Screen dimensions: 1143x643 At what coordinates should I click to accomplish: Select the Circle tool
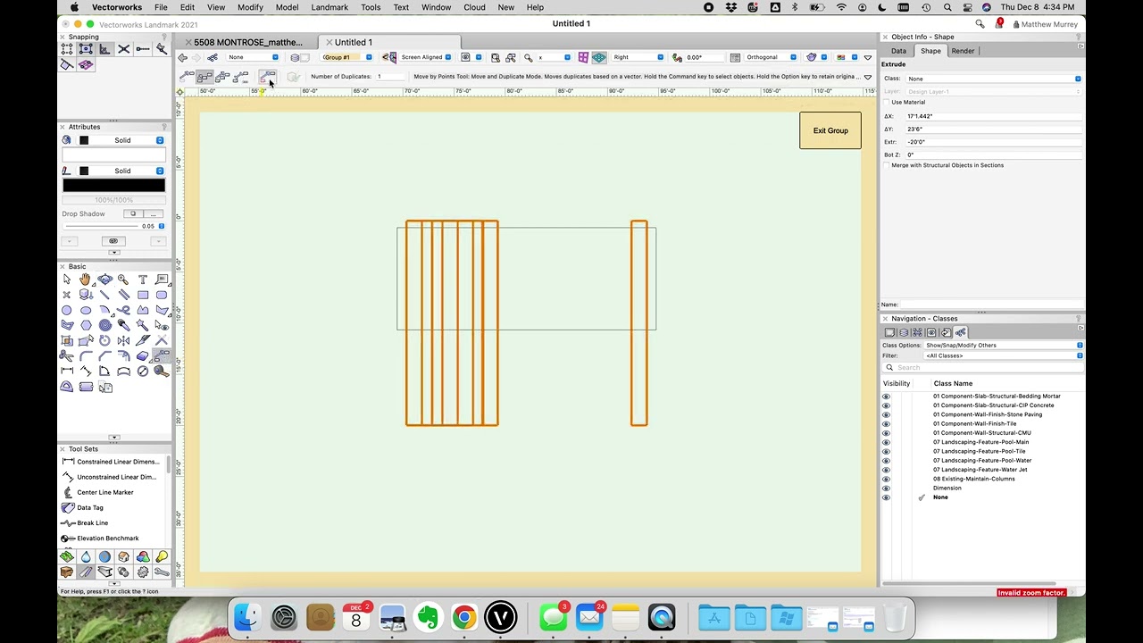pyautogui.click(x=66, y=310)
